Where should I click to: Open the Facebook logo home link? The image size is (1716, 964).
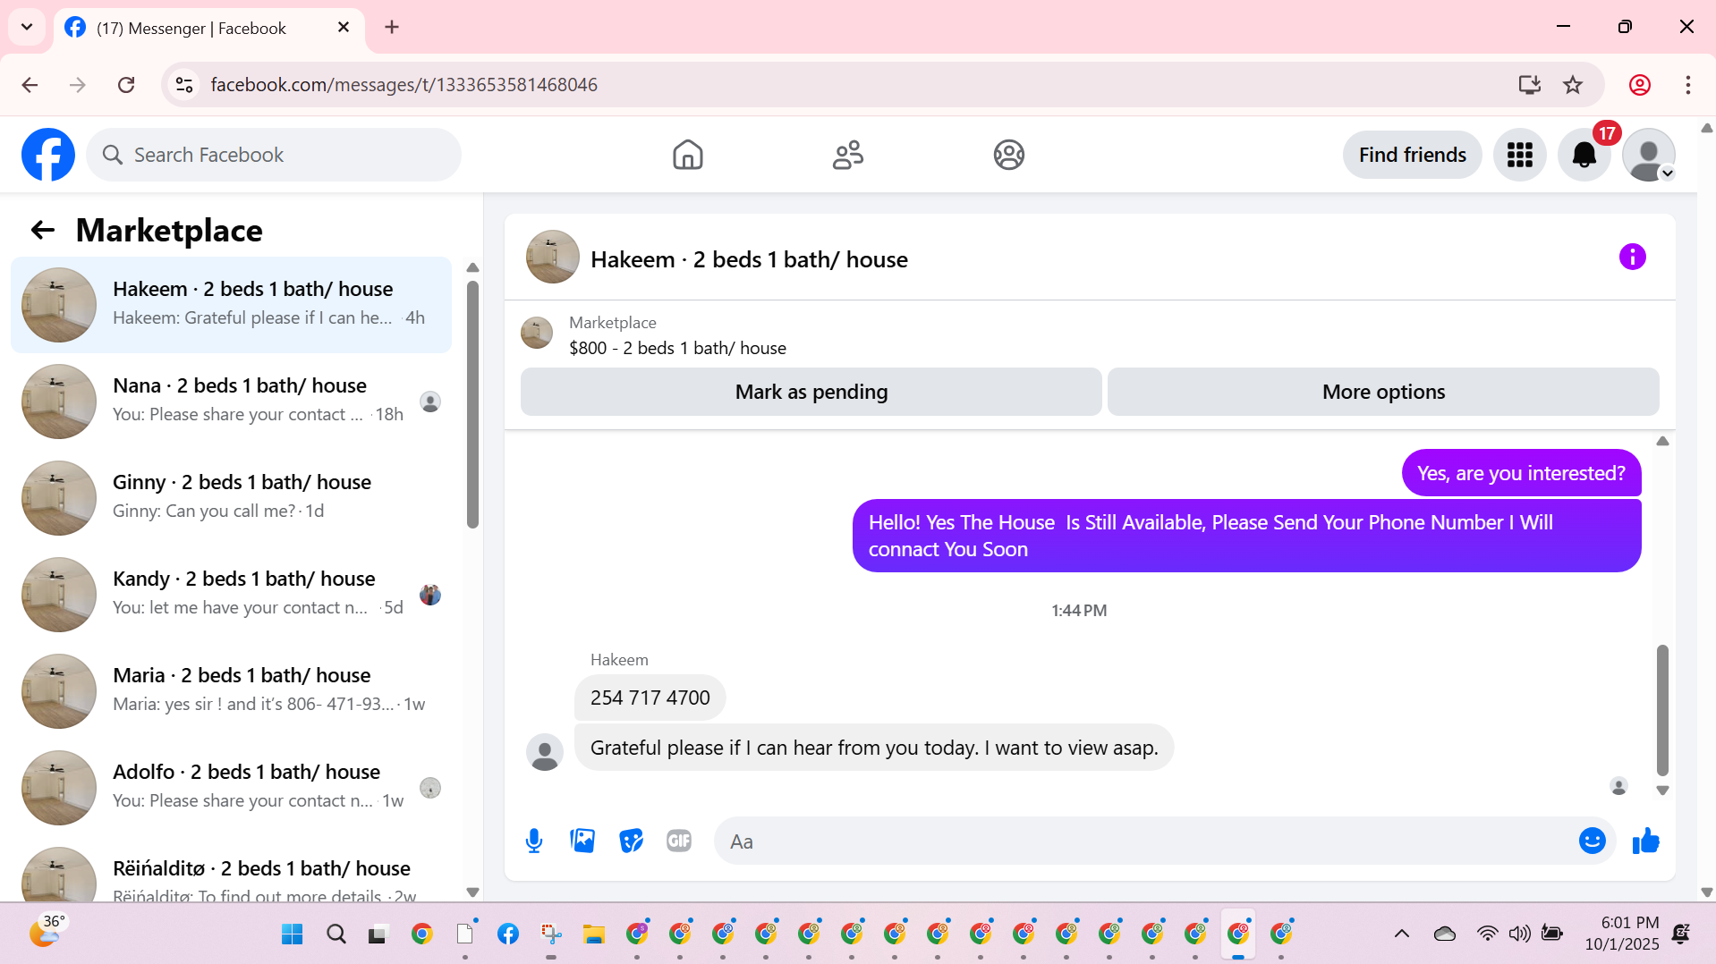[x=48, y=155]
